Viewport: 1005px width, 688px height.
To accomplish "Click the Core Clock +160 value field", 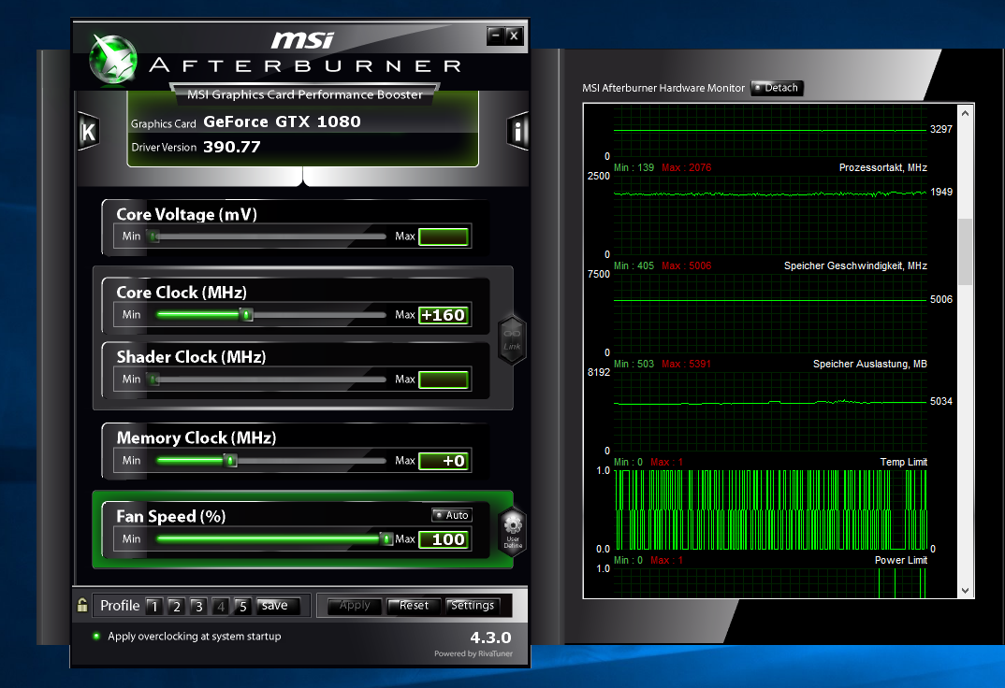I will 444,315.
